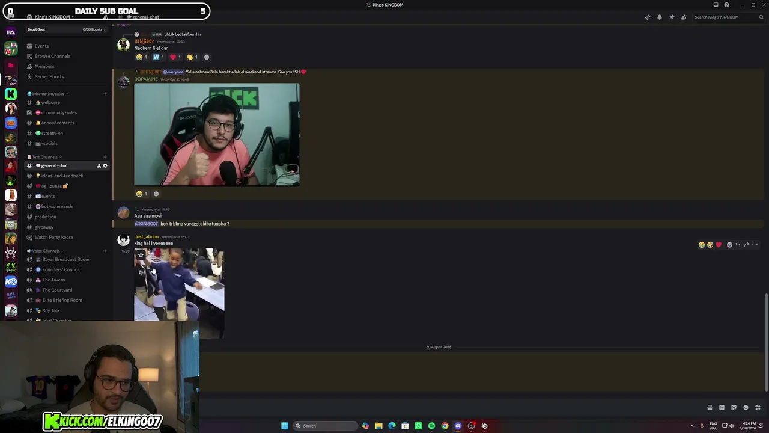
Task: Switch to the community-rules channel
Action: [67, 112]
